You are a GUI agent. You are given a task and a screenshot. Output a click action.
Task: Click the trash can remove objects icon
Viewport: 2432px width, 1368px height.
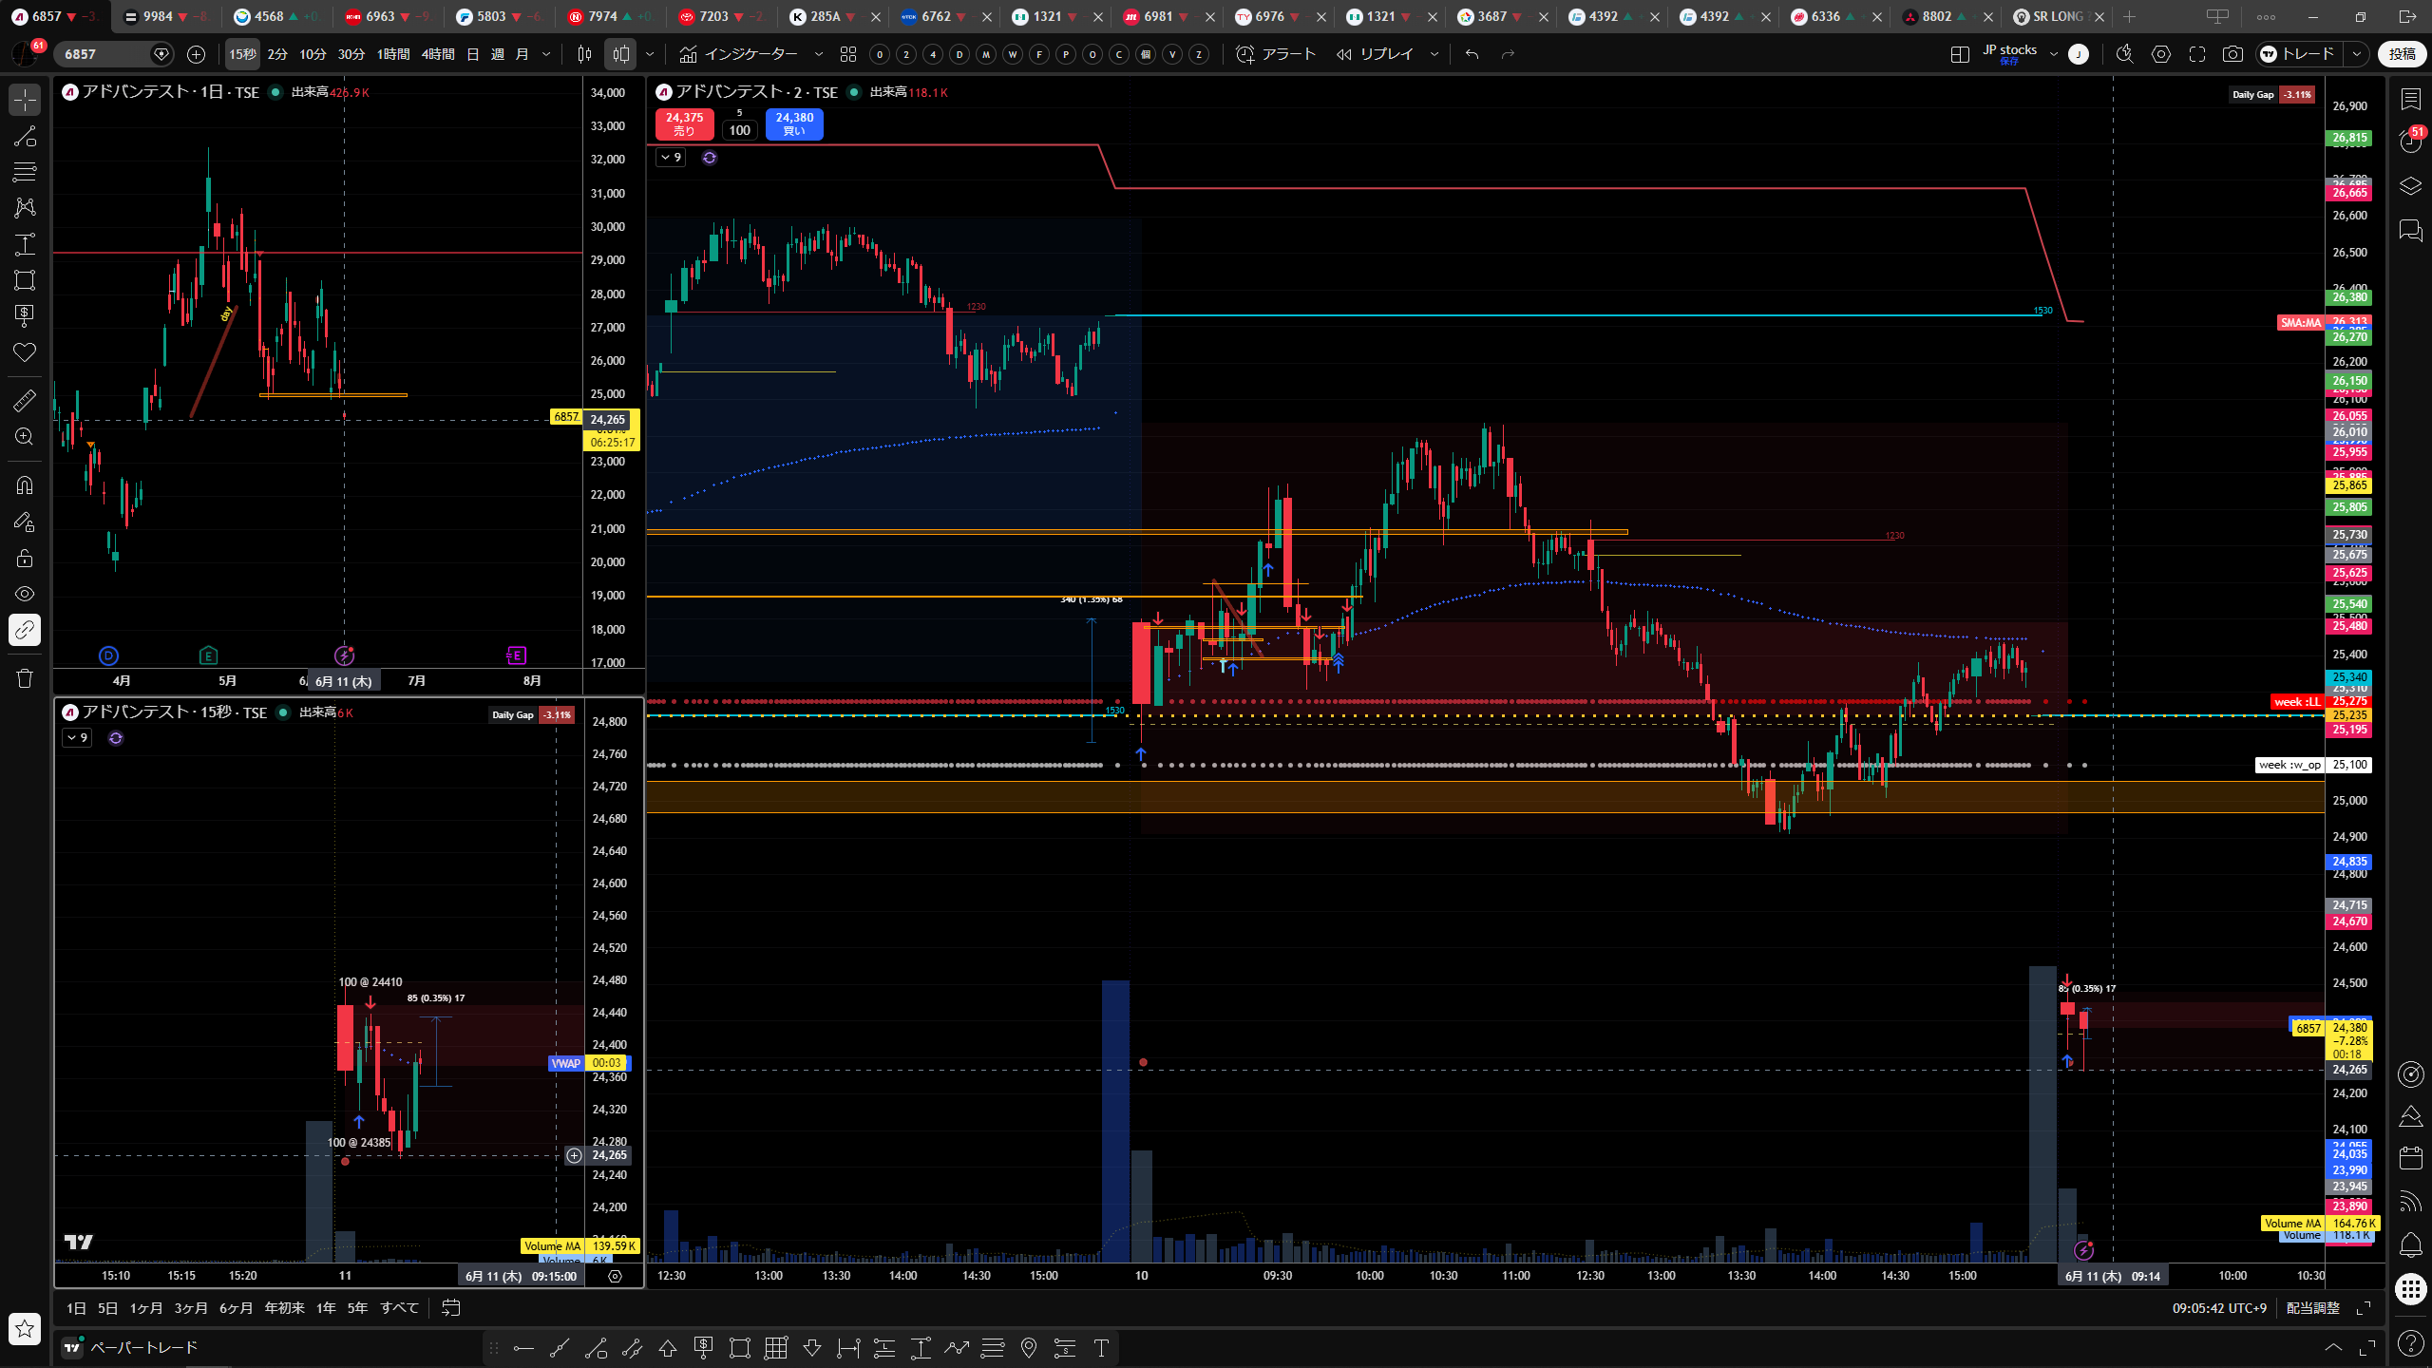25,678
